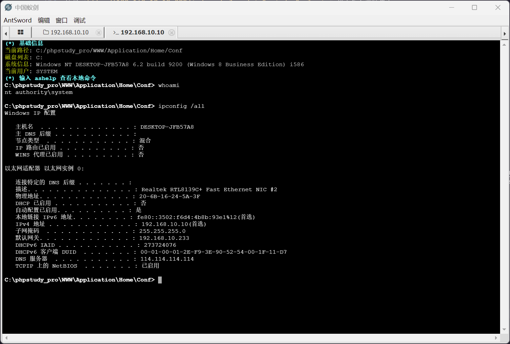Close the terminal 192.168.10.10 tab
Image resolution: width=510 pixels, height=344 pixels.
coord(171,32)
